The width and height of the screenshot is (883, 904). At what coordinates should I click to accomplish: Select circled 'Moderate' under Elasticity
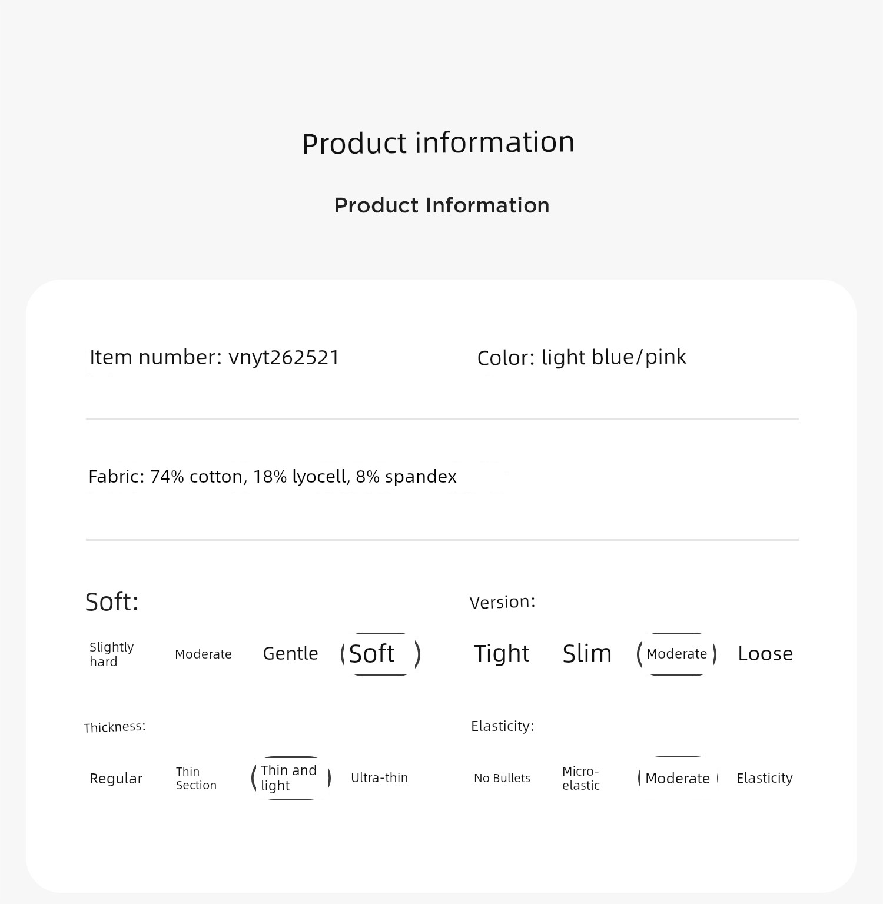pos(678,778)
